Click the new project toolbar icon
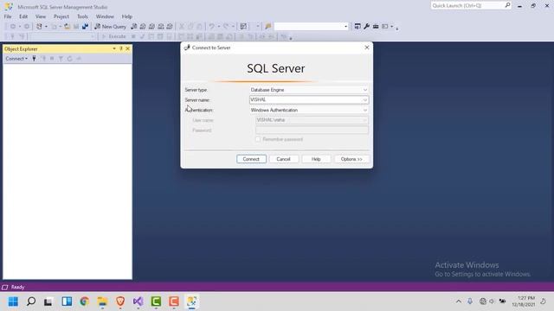The height and width of the screenshot is (311, 554). coord(39,27)
